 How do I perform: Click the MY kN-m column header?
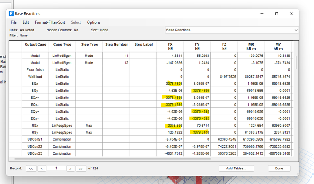click(x=278, y=46)
